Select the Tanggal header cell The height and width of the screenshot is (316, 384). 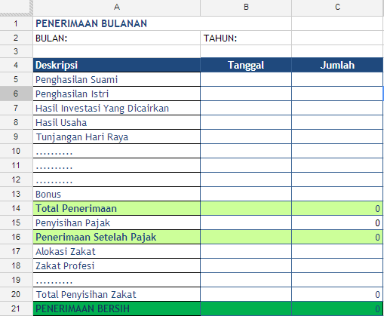[x=246, y=65]
